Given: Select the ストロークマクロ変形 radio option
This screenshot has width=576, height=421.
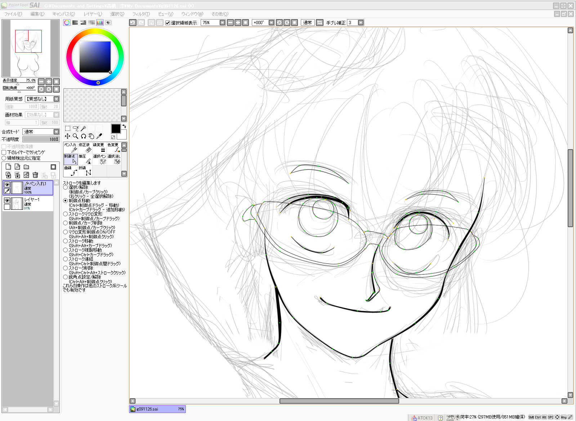Looking at the screenshot, I should [65, 214].
